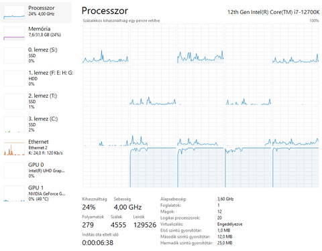Click the 3. lemez (C:) mini graph
322x251 pixels.
click(x=14, y=124)
